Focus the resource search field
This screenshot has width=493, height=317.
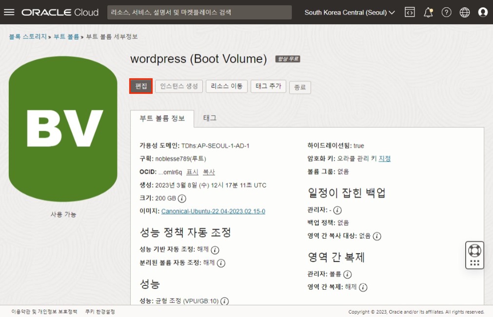(x=199, y=12)
